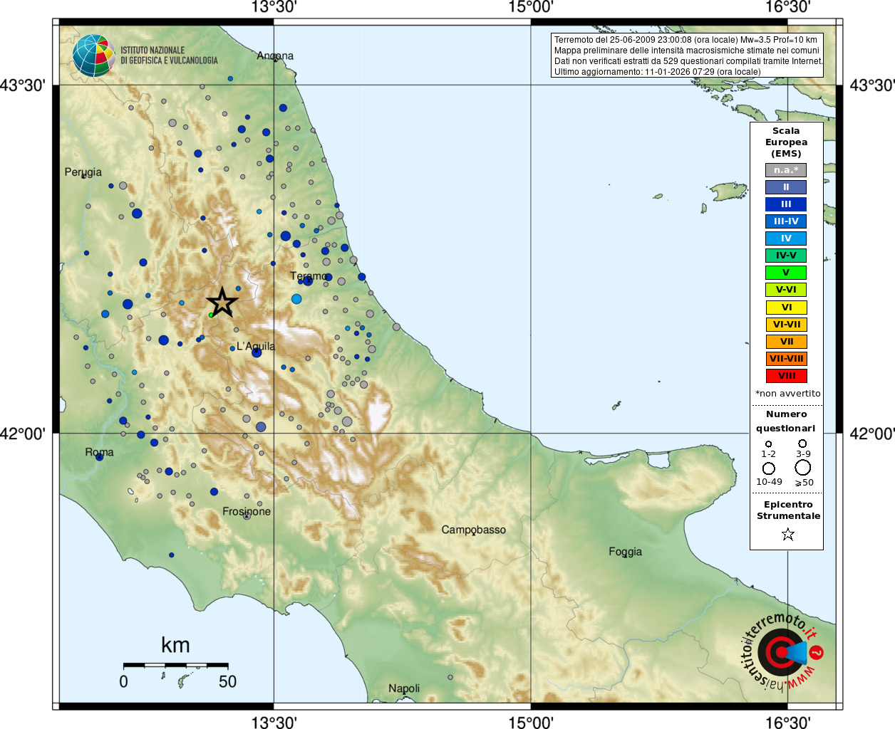Click the 'Terremoto del 25-06-2009' info line
This screenshot has width=895, height=729.
pos(686,40)
